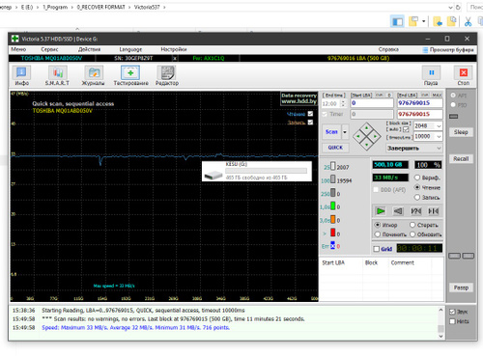Screen dimensions: 483x356
Task: Click the MAX button above End LBA
Action: [x=437, y=96]
